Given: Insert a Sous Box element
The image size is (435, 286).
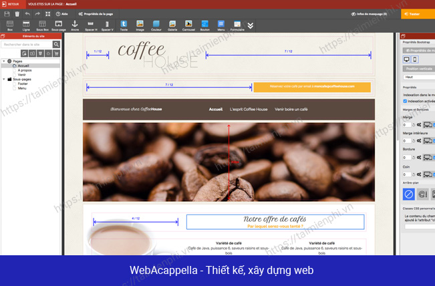Looking at the screenshot, I should (42, 26).
